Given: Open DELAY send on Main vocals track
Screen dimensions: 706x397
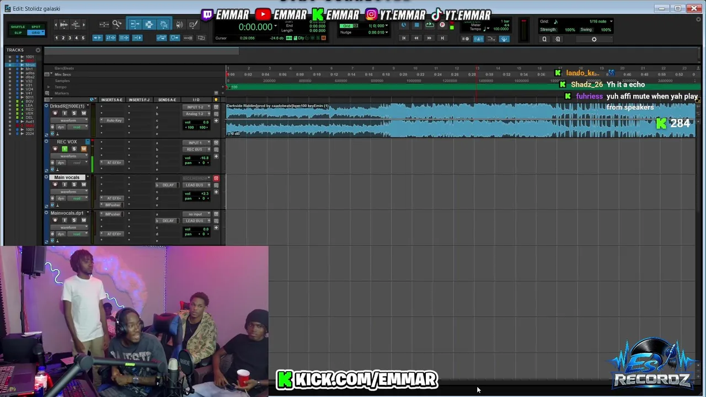Looking at the screenshot, I should point(168,185).
